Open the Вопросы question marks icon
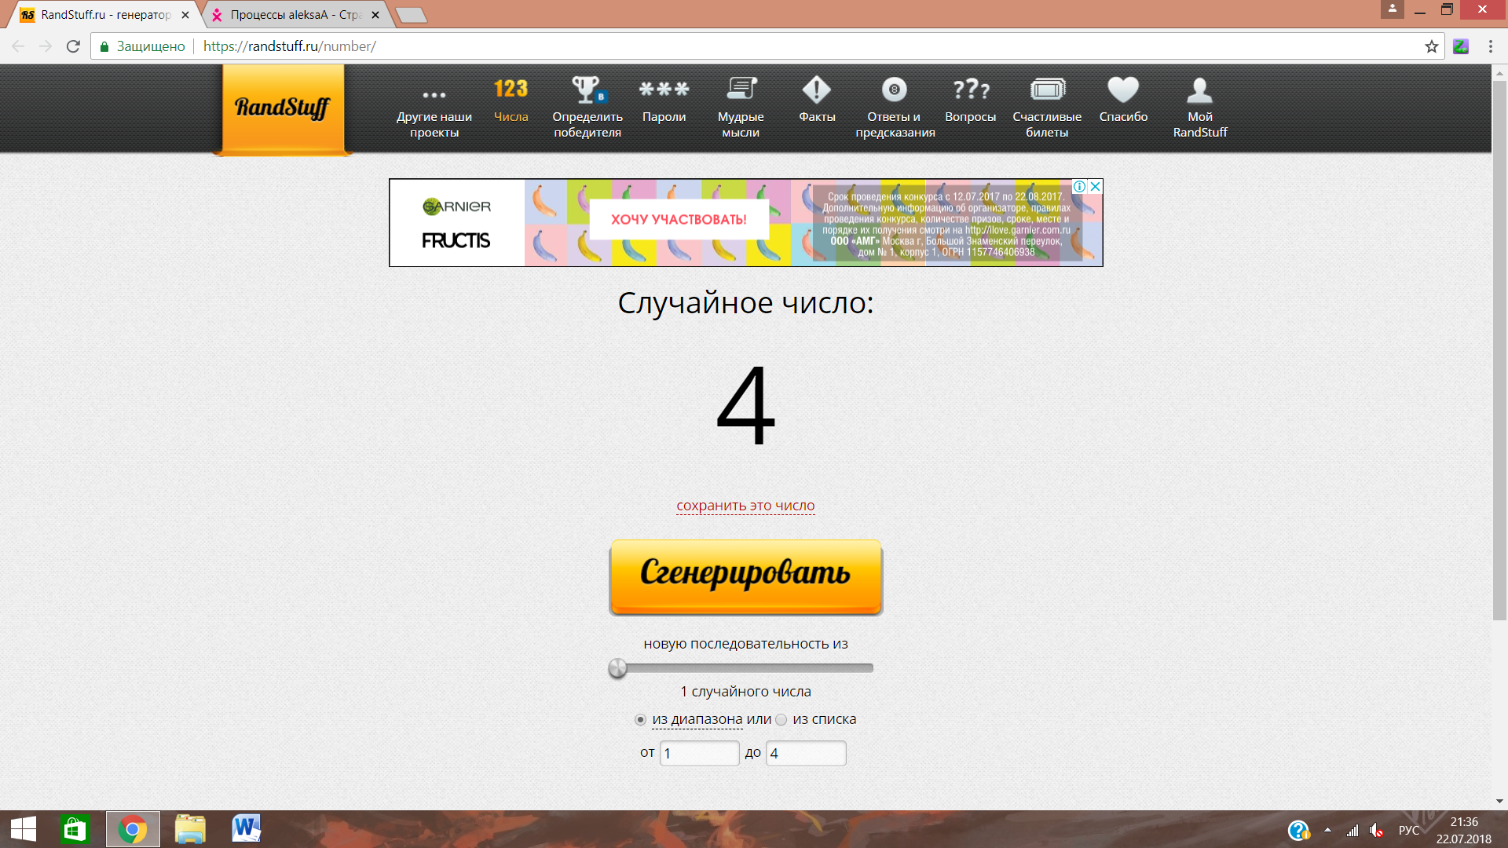Screen dimensions: 1508x848 971,90
